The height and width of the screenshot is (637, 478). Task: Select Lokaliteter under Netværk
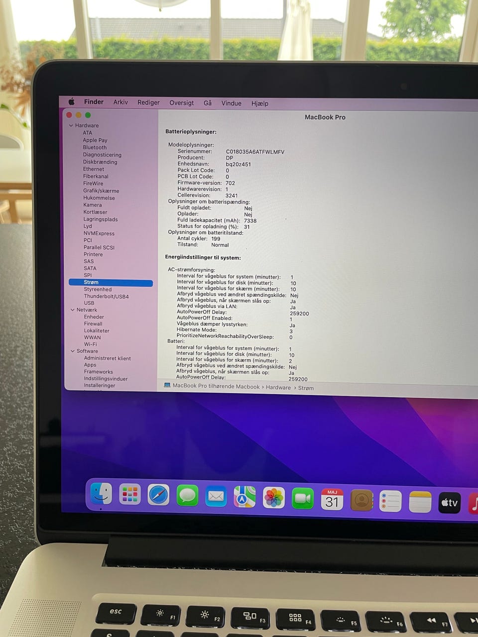(x=97, y=330)
